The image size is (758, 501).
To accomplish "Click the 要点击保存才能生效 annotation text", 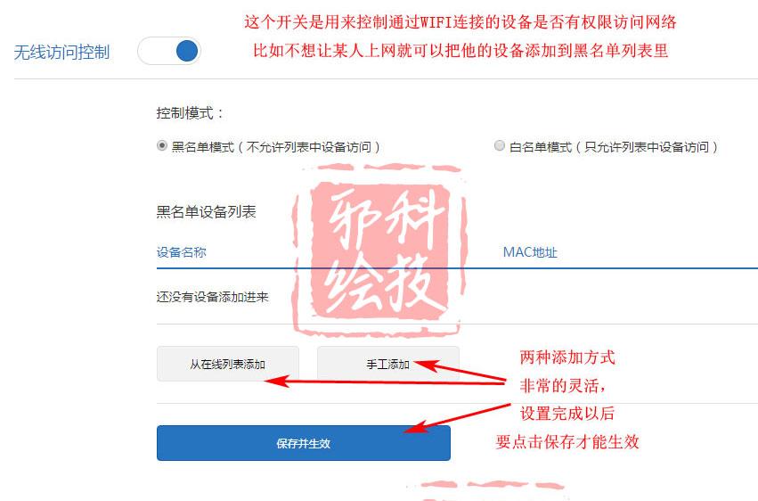I will pyautogui.click(x=567, y=441).
